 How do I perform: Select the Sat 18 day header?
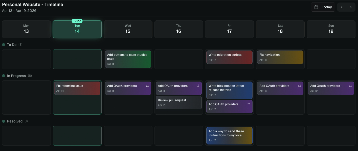pos(280,29)
